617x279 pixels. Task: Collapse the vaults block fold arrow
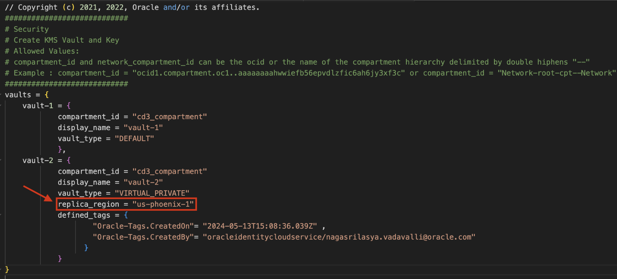click(1, 95)
